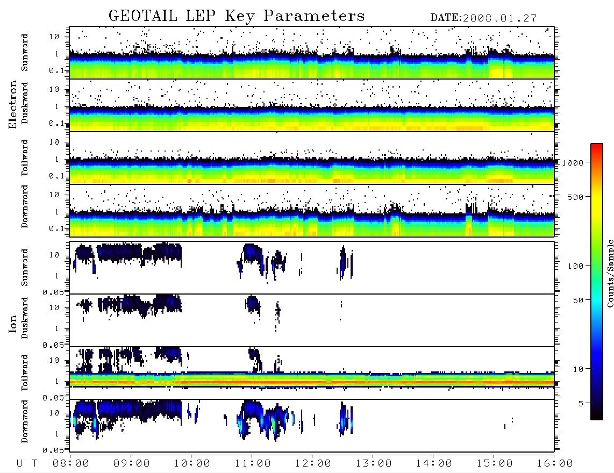Select the DATE:2008.01.27 label
The image size is (614, 473).
click(x=483, y=18)
